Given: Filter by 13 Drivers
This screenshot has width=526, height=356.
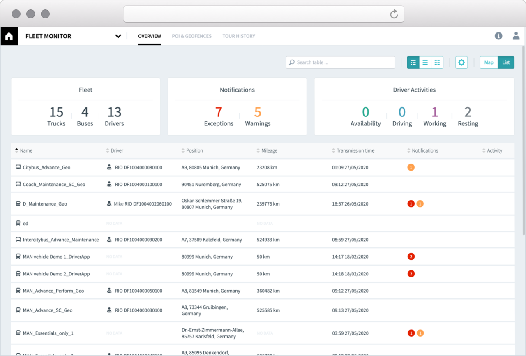Looking at the screenshot, I should pyautogui.click(x=114, y=116).
